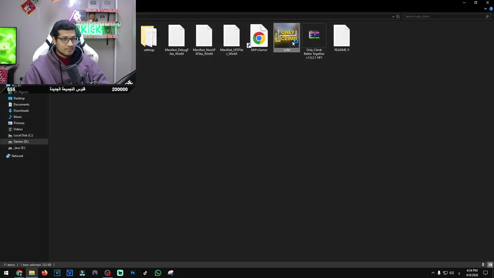494x278 pixels.
Task: Open the recording app with red dot
Action: click(107, 273)
